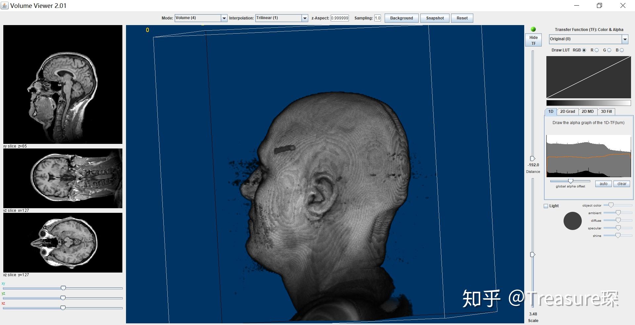635x325 pixels.
Task: Adjust the global alpha offset slider
Action: [x=571, y=181]
